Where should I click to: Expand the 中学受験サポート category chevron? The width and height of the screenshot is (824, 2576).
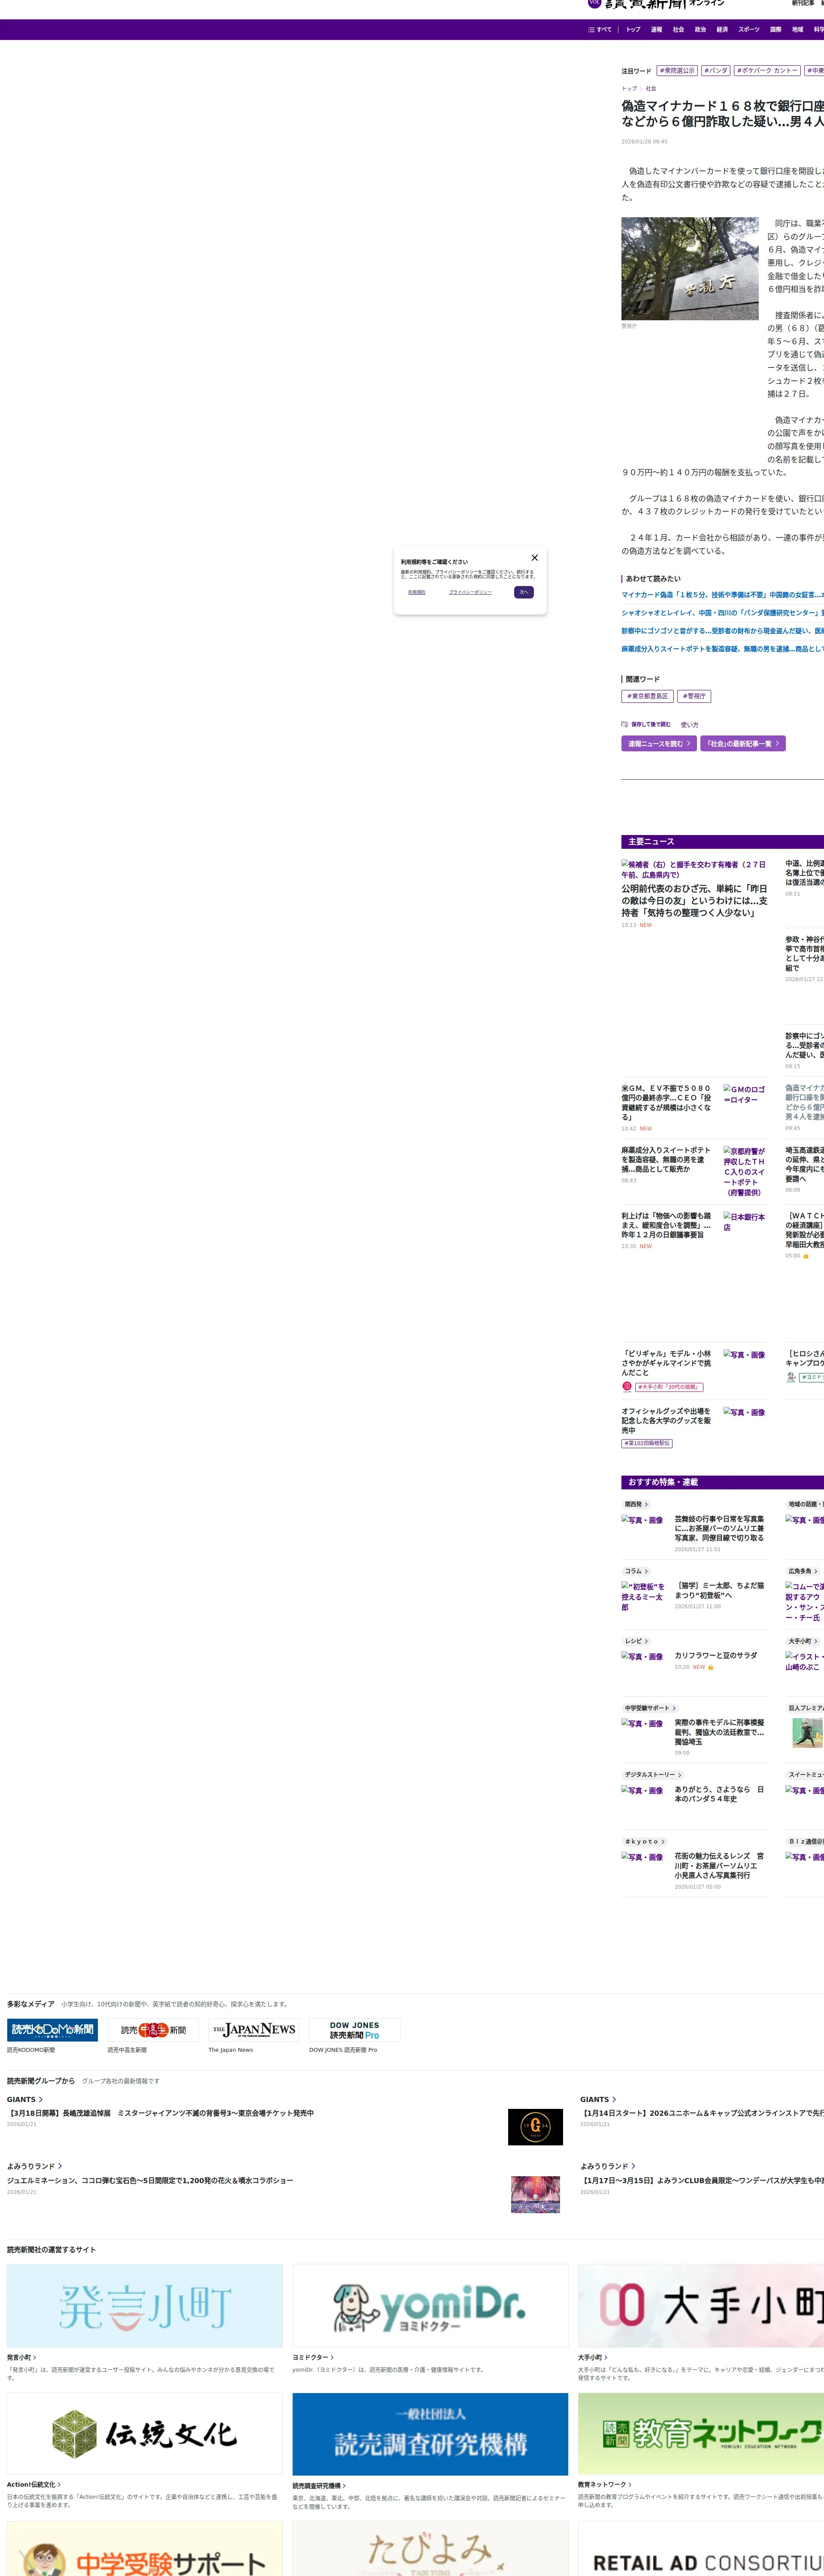[x=674, y=1708]
